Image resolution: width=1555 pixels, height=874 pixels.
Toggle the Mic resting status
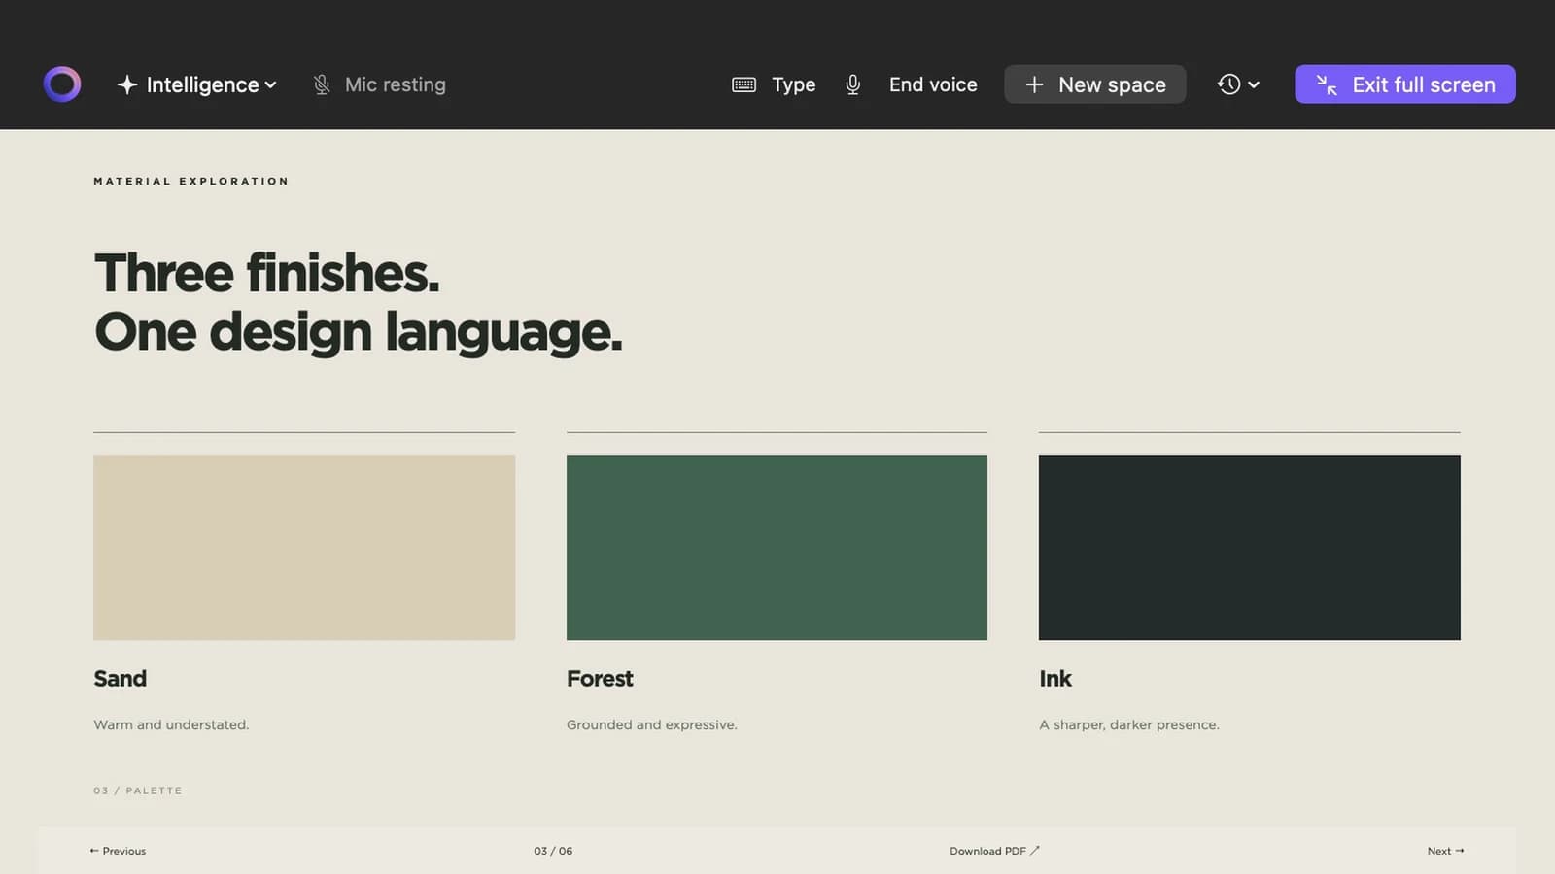[x=379, y=84]
